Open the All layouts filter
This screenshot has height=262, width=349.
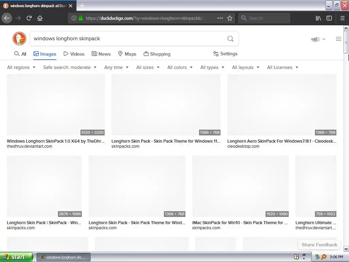(x=245, y=67)
